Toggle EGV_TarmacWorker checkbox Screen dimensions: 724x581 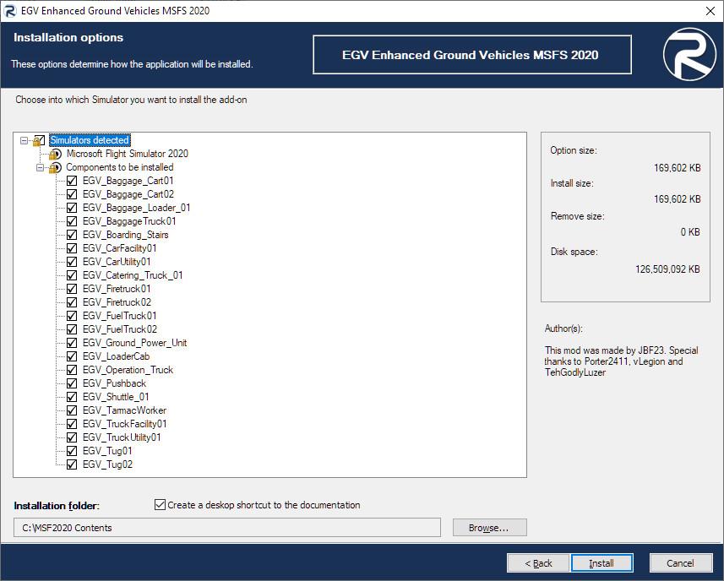pyautogui.click(x=72, y=410)
